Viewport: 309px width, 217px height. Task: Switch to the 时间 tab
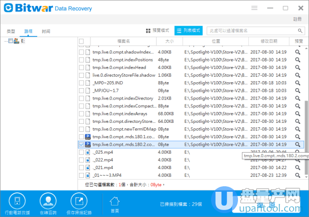pos(46,31)
